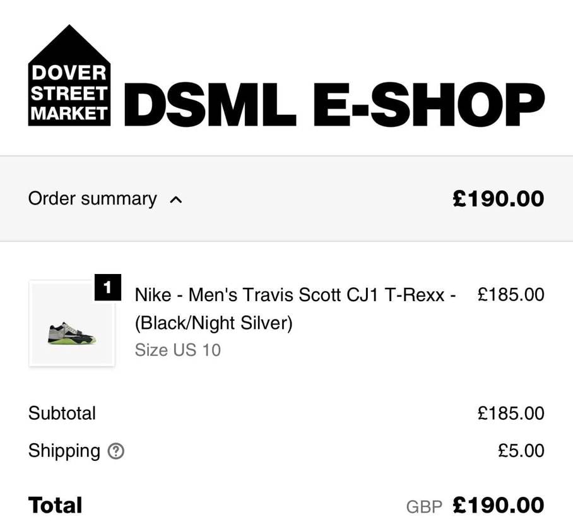573x524 pixels.
Task: Click the black house icon above DSML E-SHOP
Action: click(69, 76)
